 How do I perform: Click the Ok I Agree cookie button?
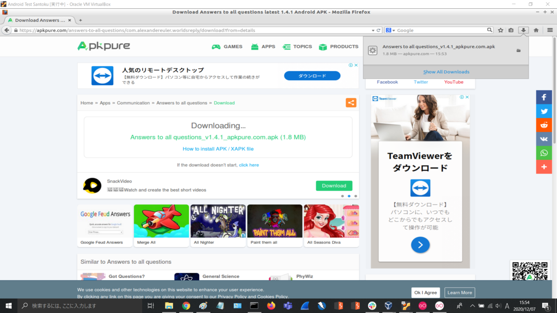(x=426, y=293)
